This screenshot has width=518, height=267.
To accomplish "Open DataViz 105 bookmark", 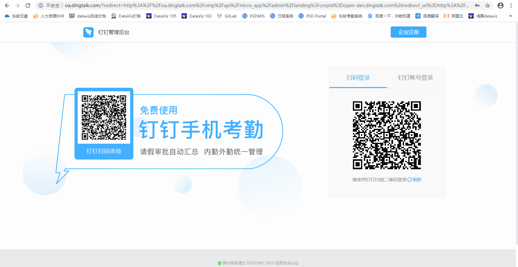I will coord(162,16).
